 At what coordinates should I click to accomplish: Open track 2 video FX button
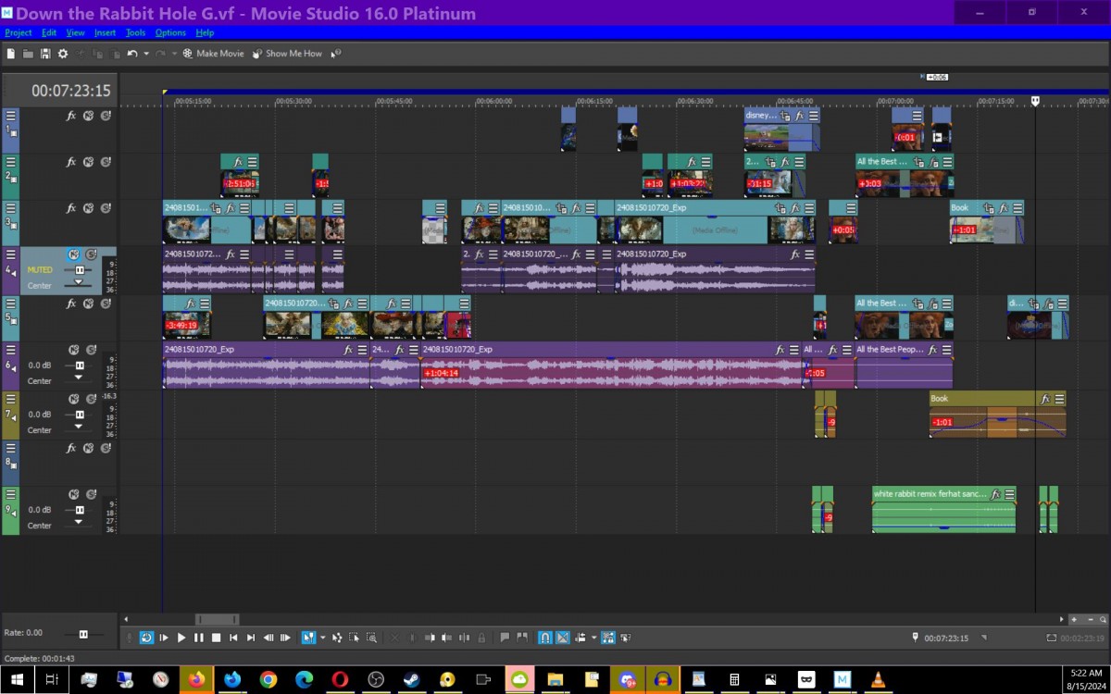click(71, 162)
